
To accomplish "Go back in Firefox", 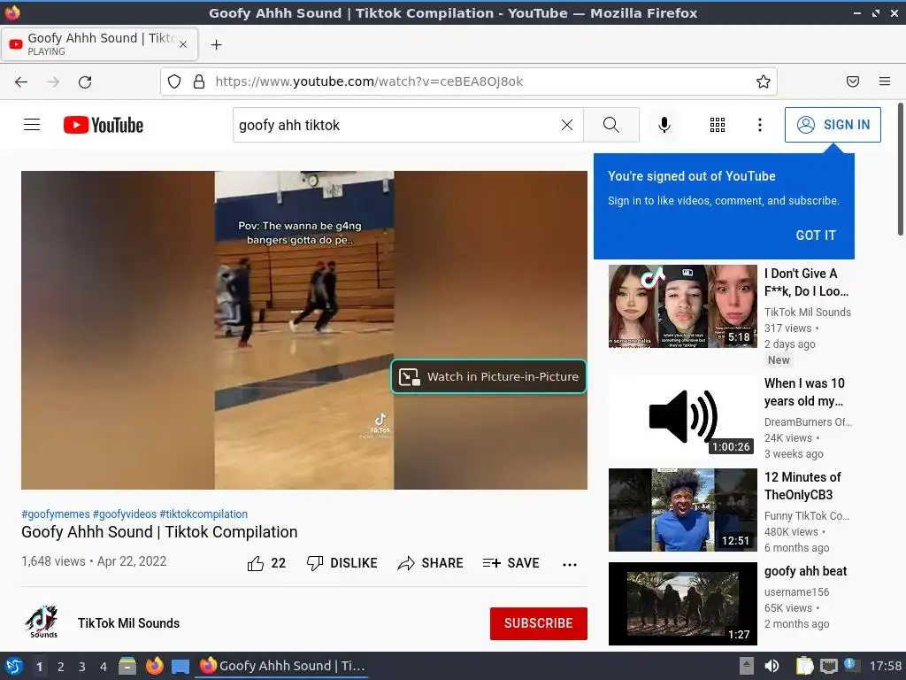I will [x=21, y=81].
